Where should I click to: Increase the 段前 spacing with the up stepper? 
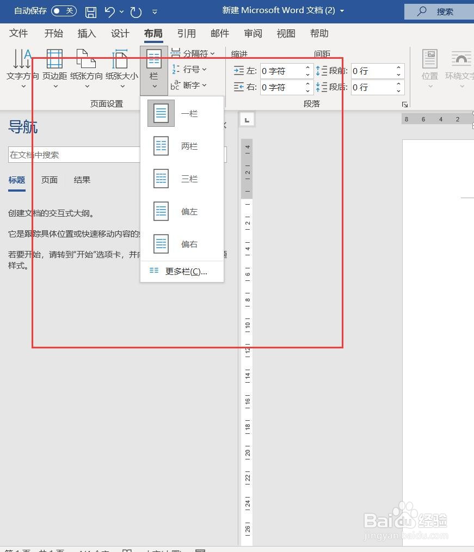tap(398, 68)
